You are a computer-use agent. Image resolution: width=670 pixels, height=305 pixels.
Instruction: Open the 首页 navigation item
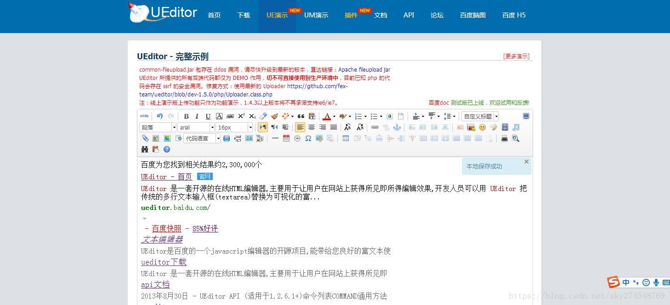214,15
